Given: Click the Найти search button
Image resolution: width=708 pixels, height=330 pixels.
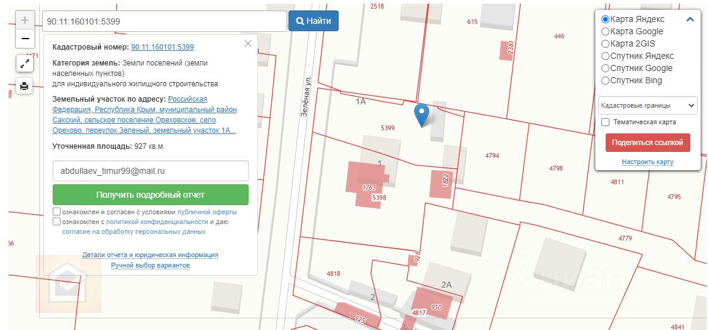Looking at the screenshot, I should pos(314,21).
